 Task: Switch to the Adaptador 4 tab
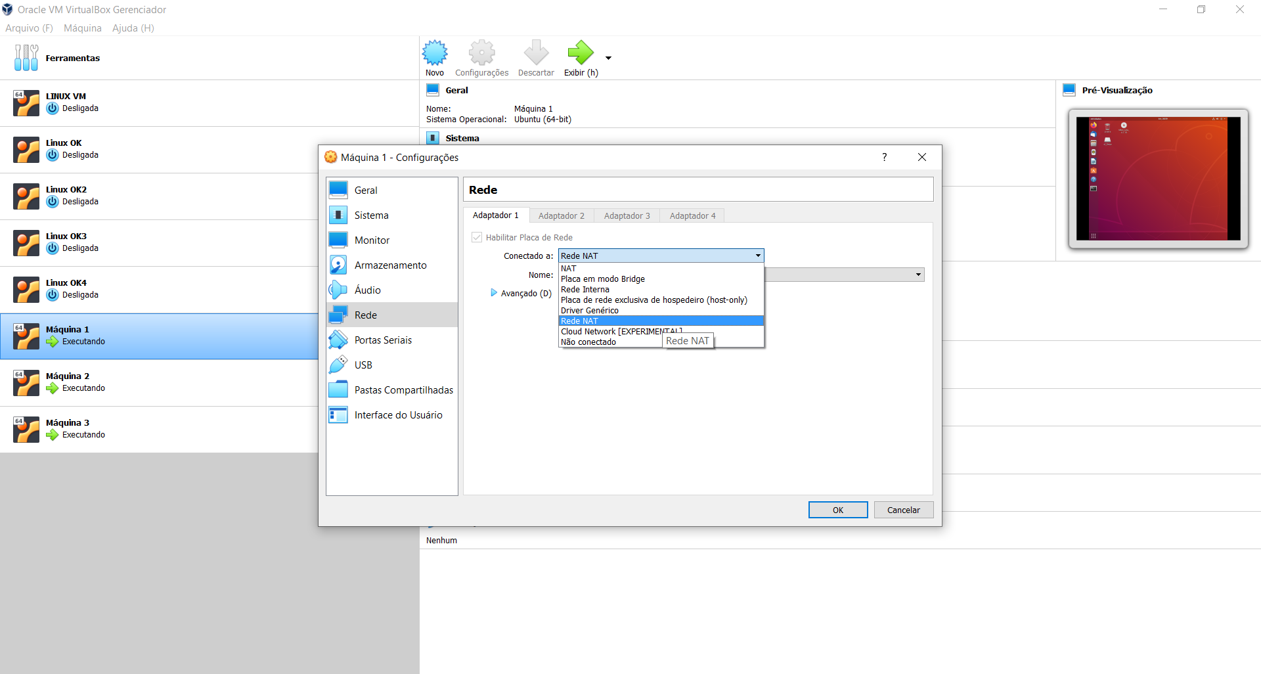click(x=693, y=215)
